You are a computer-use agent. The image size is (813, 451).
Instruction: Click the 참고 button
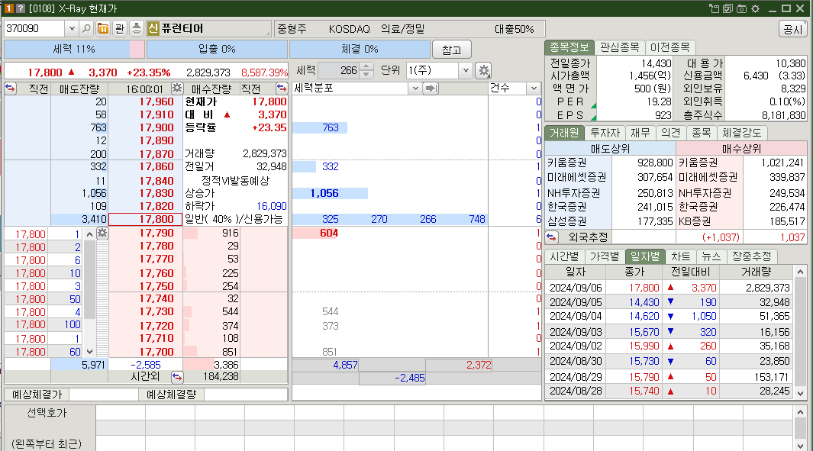tap(452, 50)
